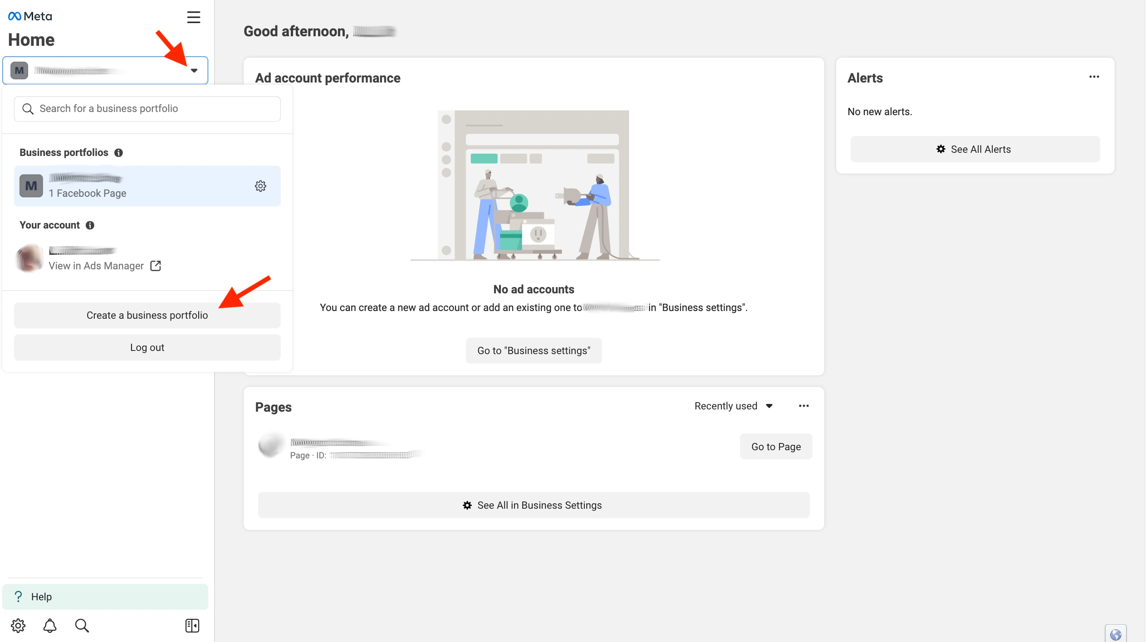The height and width of the screenshot is (642, 1146).
Task: Click See All in Business Settings button
Action: (534, 506)
